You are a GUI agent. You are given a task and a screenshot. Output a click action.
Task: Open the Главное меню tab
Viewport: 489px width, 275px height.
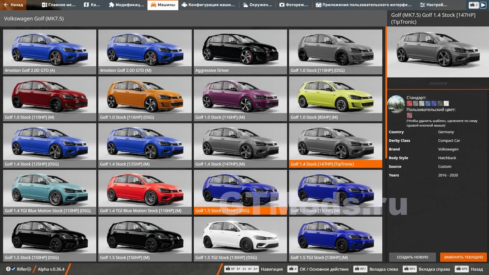coord(59,5)
